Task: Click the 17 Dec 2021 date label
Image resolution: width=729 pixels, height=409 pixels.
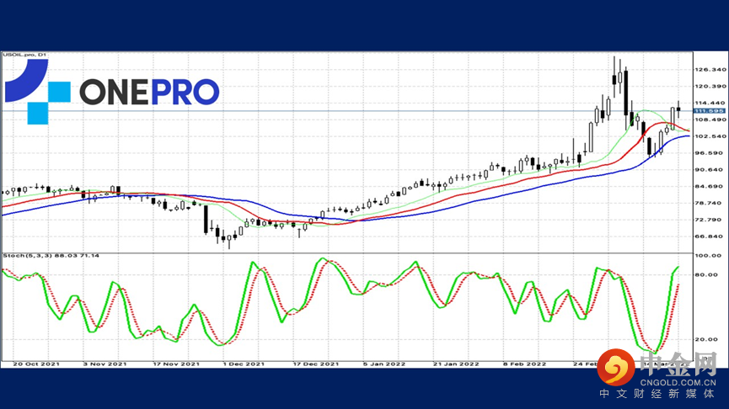Action: pyautogui.click(x=314, y=364)
